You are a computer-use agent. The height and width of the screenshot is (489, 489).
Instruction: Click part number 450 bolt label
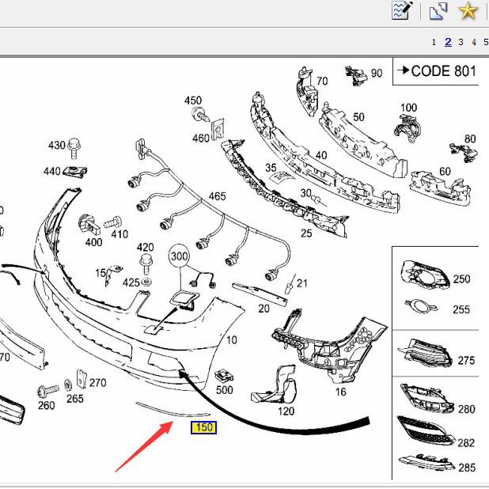(x=193, y=100)
